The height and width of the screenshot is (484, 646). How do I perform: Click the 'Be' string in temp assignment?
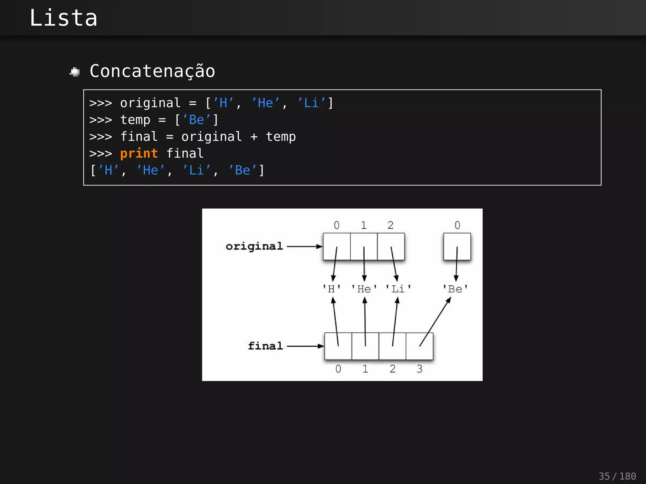[x=196, y=120]
